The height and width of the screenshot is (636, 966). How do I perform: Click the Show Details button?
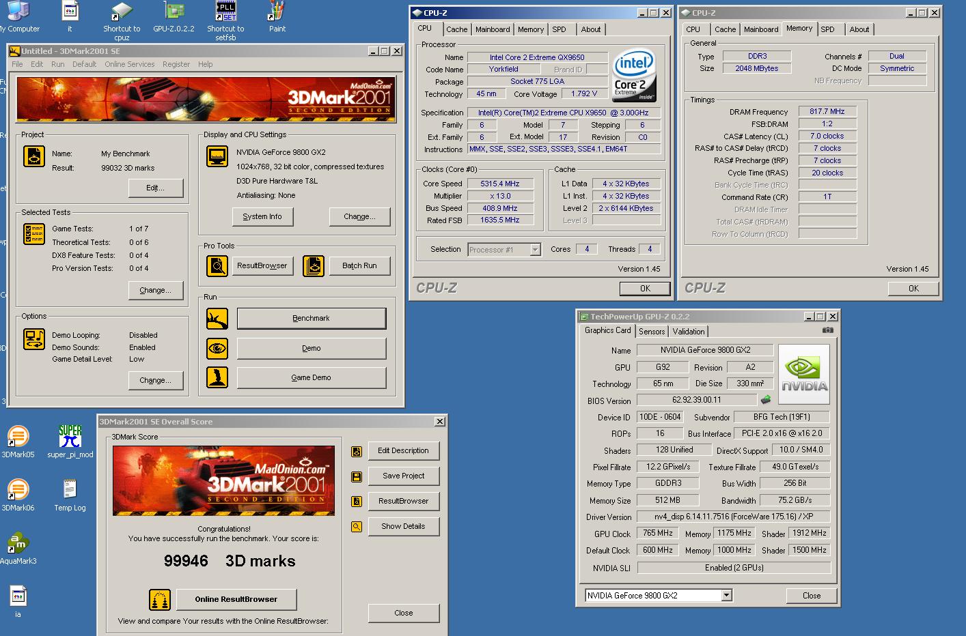point(403,527)
